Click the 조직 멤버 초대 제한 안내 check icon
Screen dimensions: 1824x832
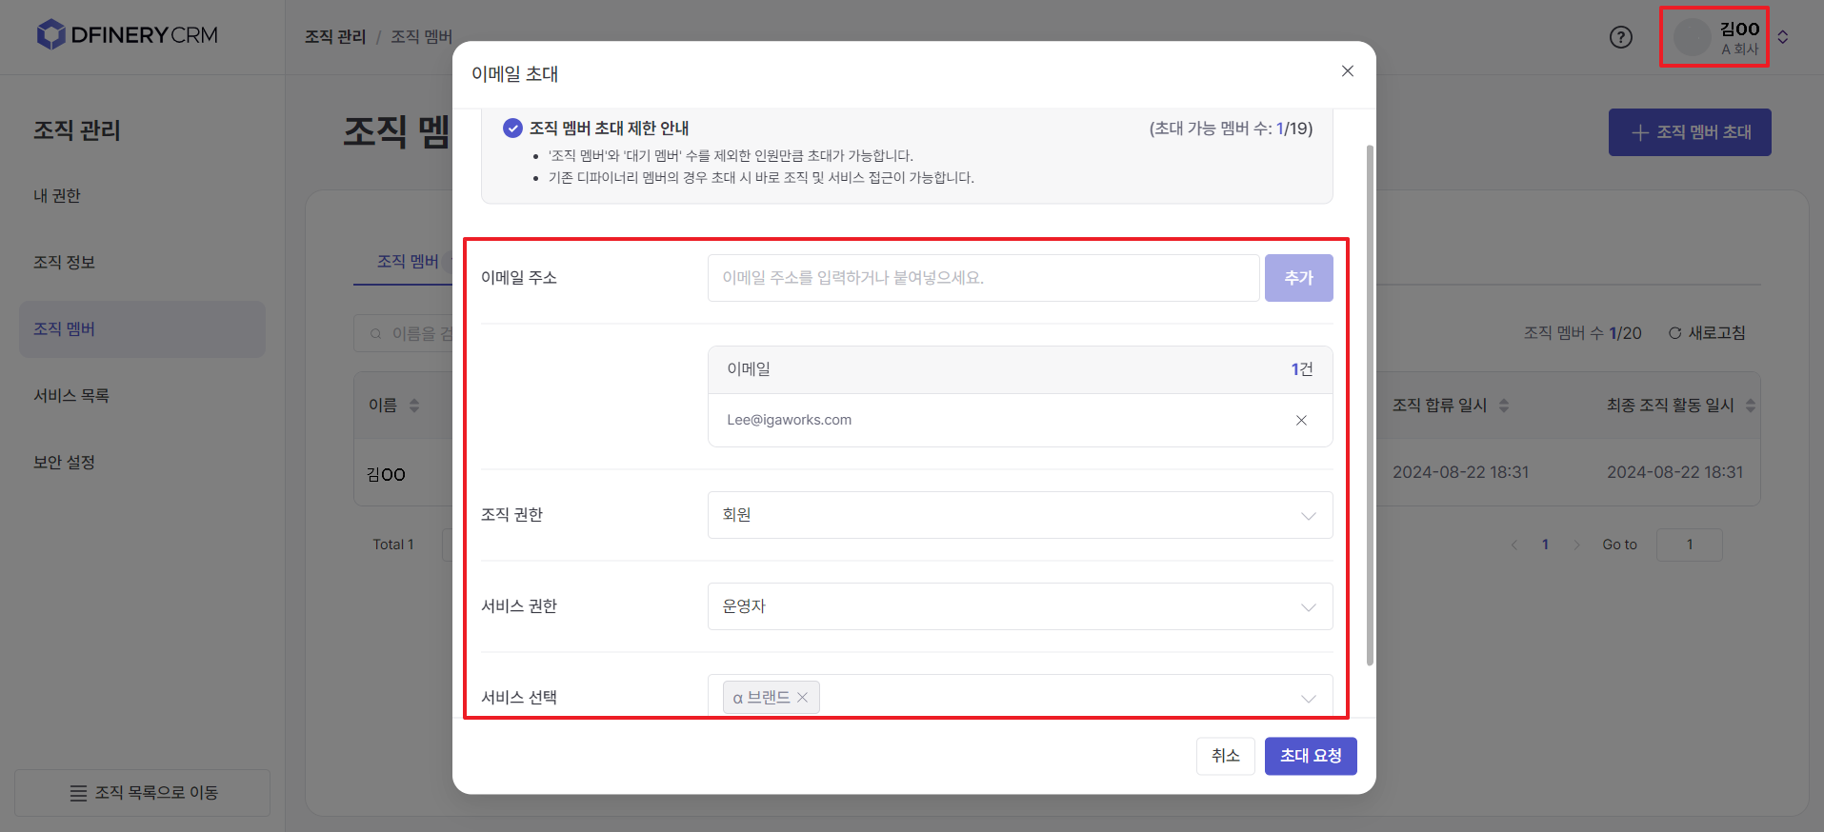(512, 129)
